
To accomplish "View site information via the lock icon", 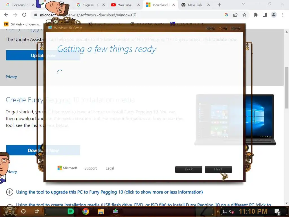I will tap(36, 15).
